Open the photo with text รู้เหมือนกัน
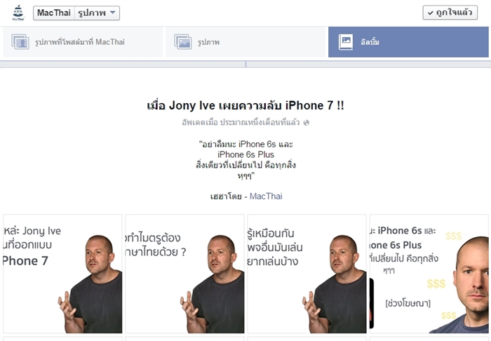 (x=307, y=274)
